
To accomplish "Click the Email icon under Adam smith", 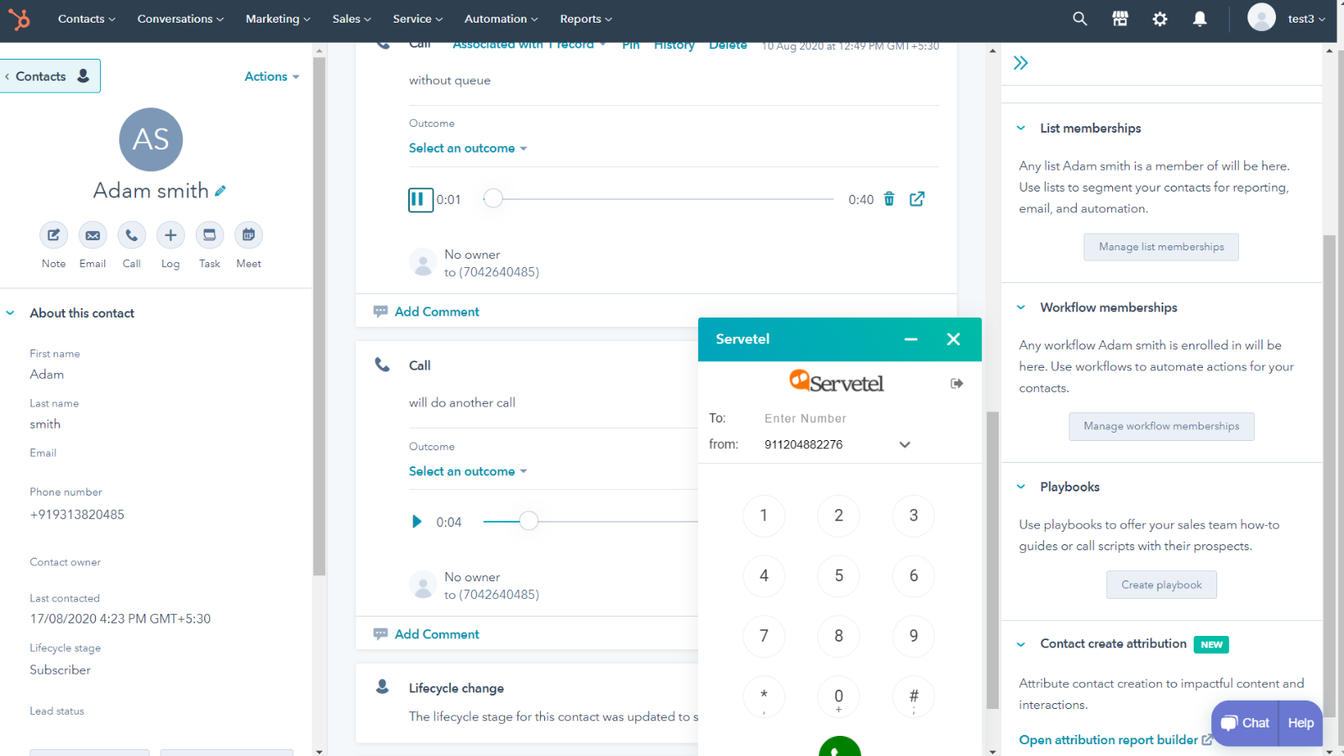I will [x=92, y=235].
